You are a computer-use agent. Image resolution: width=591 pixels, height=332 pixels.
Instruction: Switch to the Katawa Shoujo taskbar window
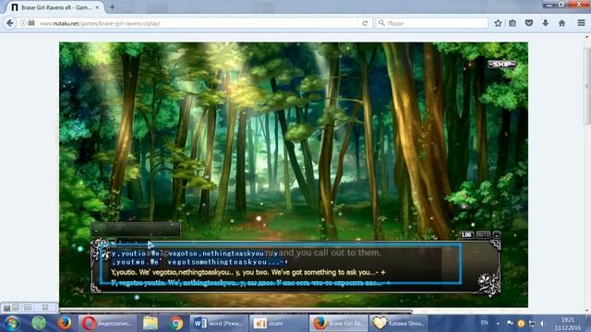click(x=398, y=324)
